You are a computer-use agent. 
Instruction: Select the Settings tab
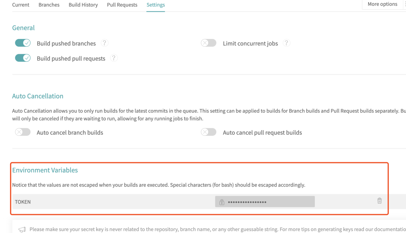point(156,5)
